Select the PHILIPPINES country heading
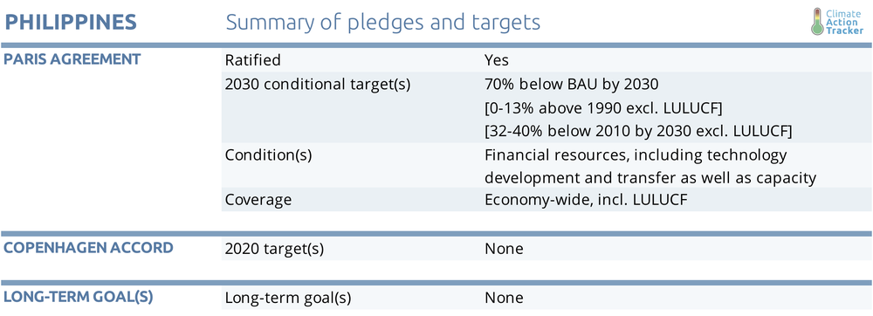 pyautogui.click(x=70, y=22)
